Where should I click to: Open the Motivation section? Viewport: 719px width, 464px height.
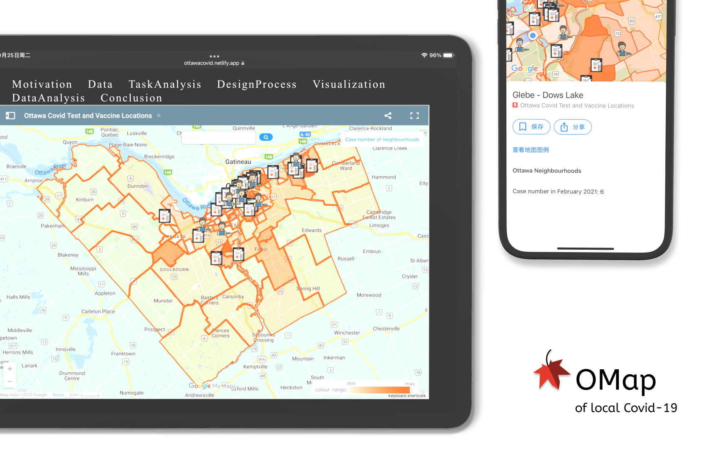42,84
